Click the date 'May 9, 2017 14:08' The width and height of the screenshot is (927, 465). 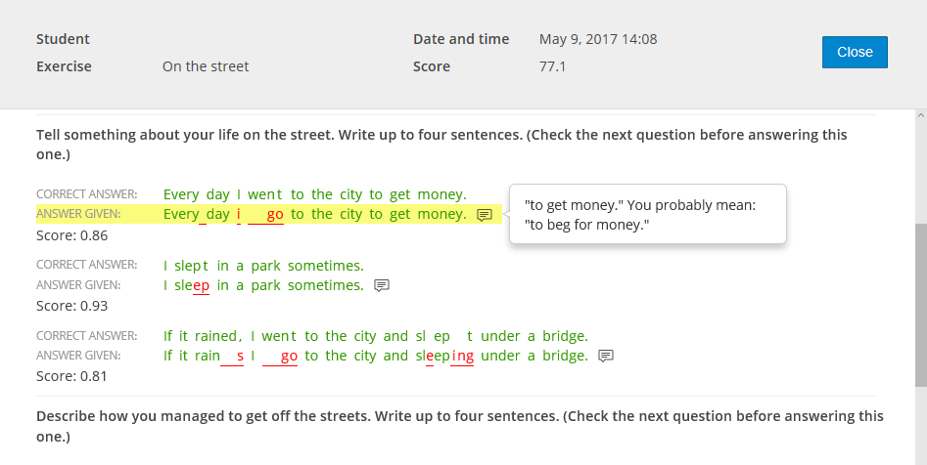coord(598,39)
